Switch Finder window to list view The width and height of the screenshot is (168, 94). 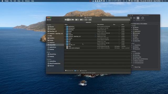coord(68,20)
